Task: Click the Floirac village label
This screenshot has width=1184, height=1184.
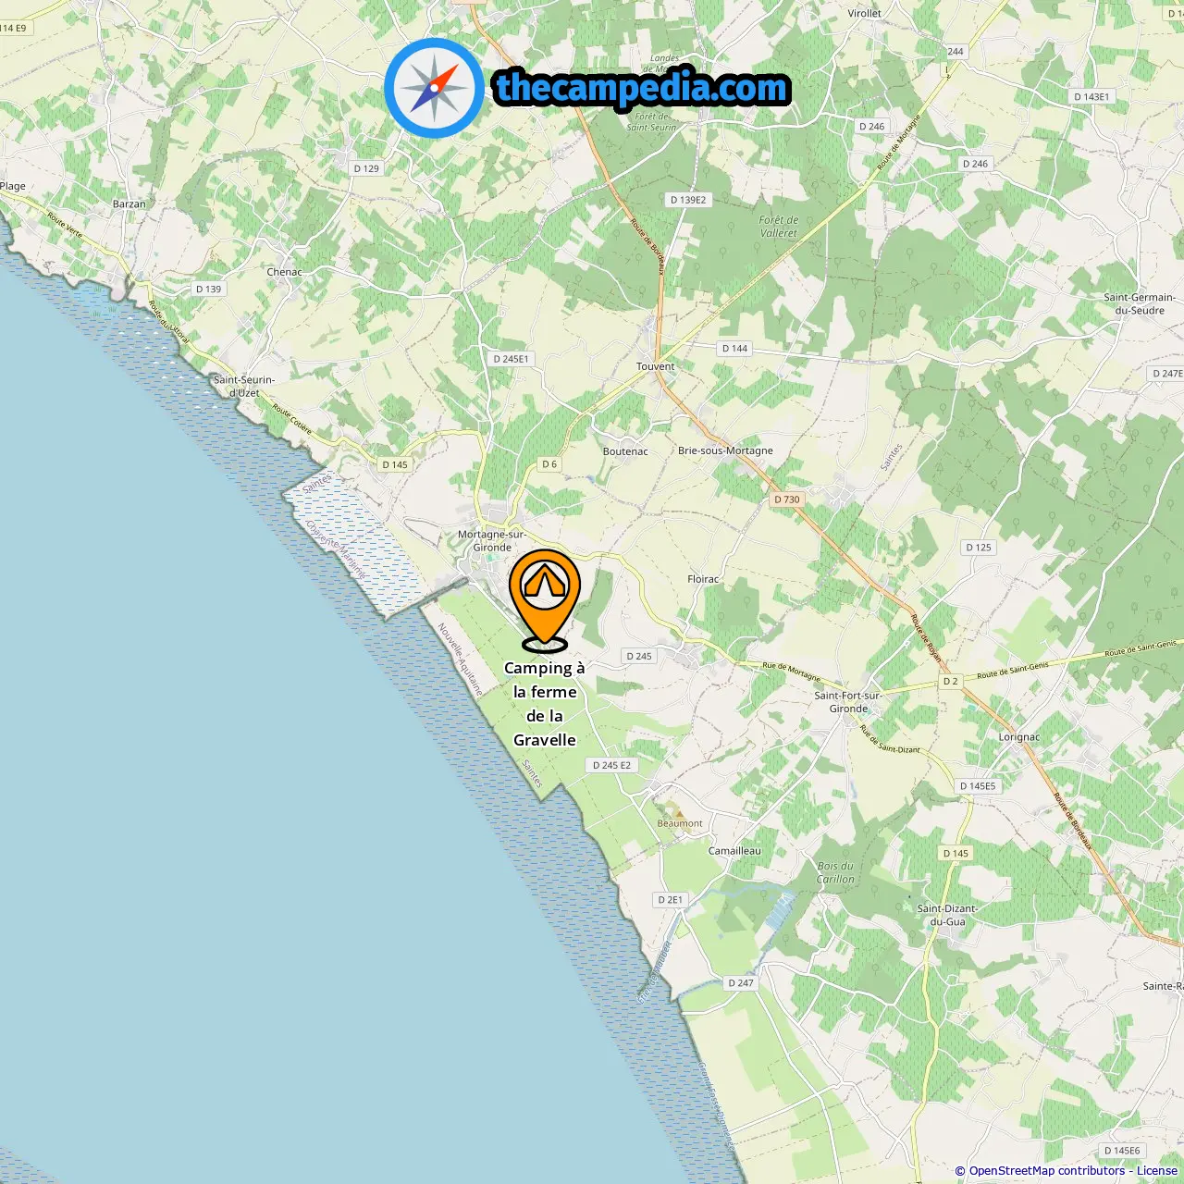Action: point(703,579)
